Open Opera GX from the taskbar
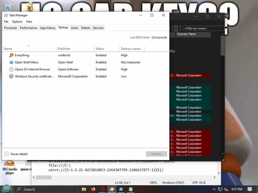Screen dimensions: 258x193 click(x=103, y=189)
